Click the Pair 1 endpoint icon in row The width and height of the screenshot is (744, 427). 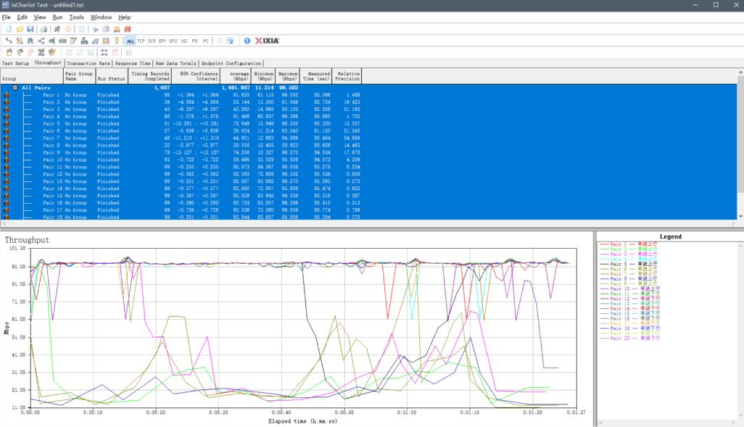[x=7, y=95]
